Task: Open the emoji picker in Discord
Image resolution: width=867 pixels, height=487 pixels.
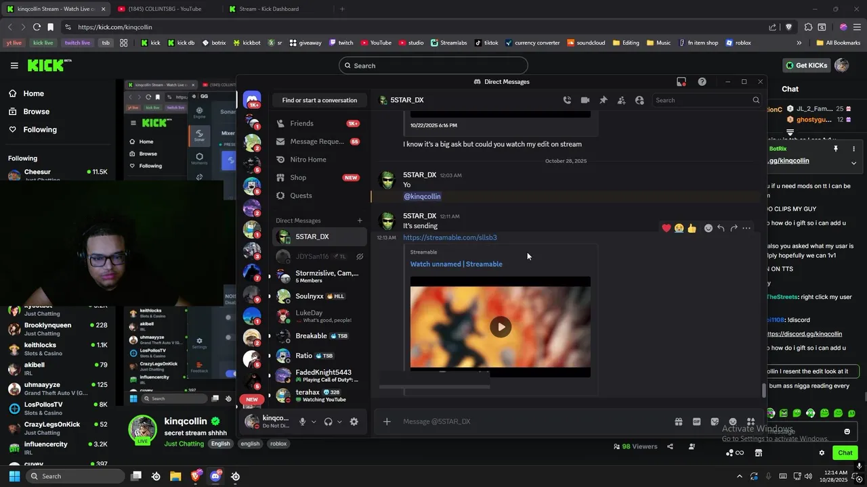Action: 732,421
